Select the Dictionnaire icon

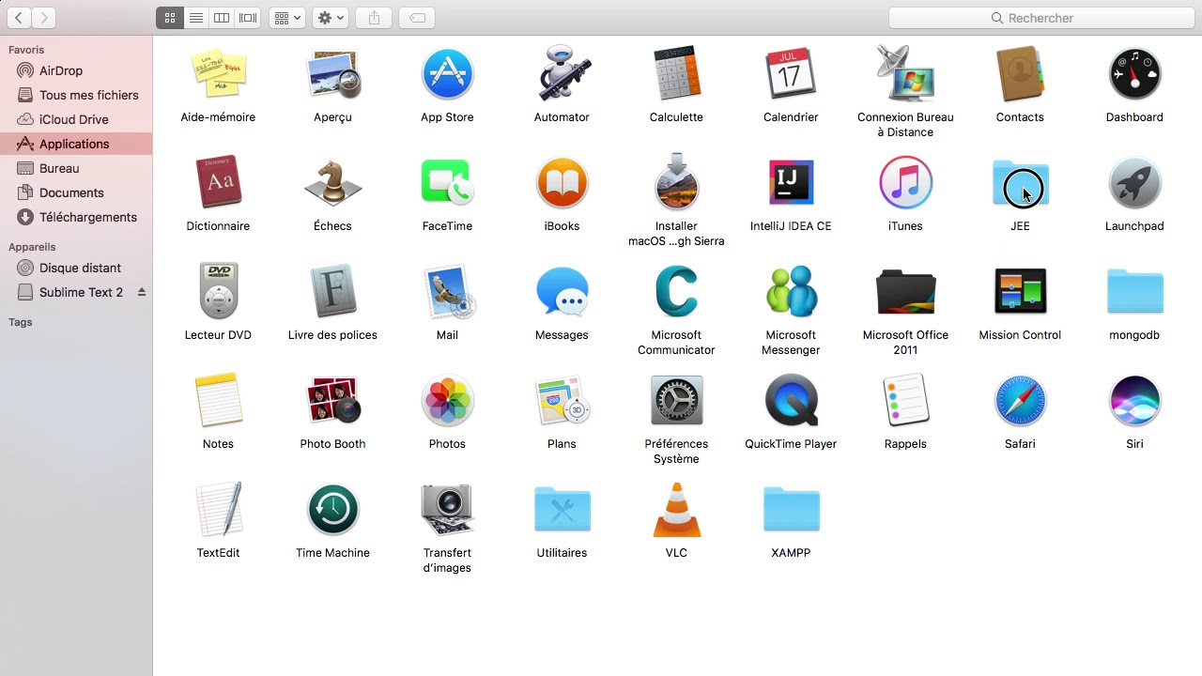[x=218, y=183]
